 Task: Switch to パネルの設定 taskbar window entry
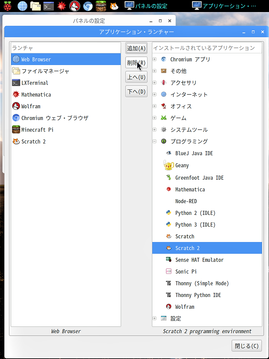click(x=146, y=6)
